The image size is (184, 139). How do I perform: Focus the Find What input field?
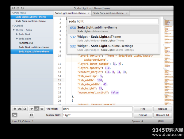click(x=98, y=109)
